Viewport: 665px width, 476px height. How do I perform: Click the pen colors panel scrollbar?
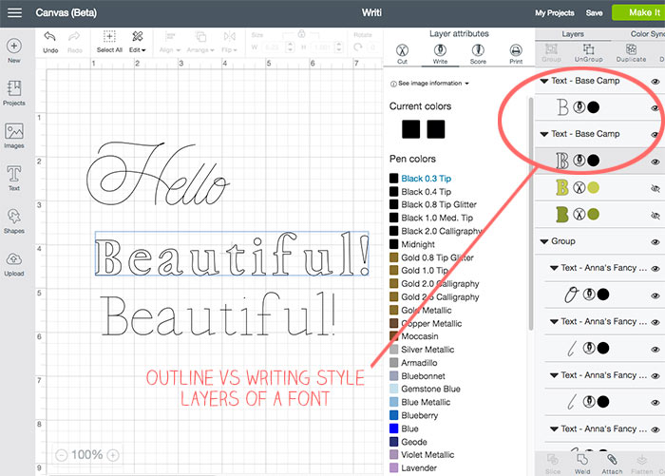pyautogui.click(x=530, y=214)
